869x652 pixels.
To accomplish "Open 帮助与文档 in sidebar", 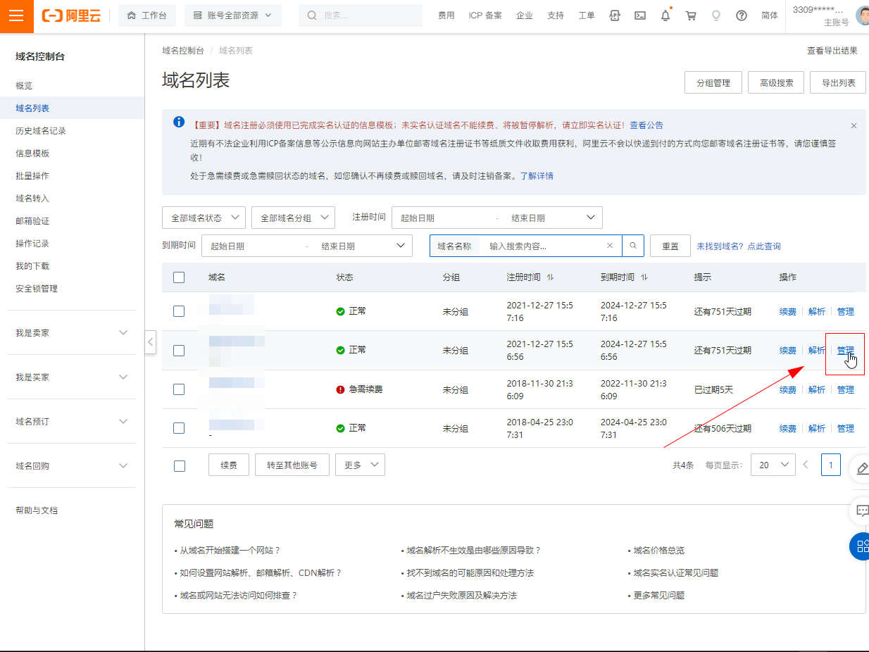I will tap(37, 510).
